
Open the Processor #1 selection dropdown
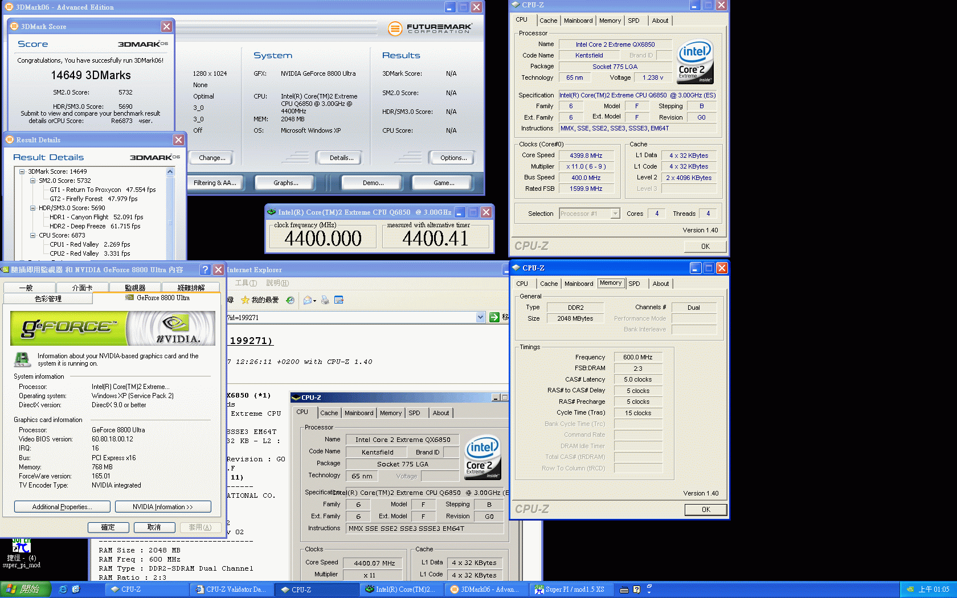(615, 214)
